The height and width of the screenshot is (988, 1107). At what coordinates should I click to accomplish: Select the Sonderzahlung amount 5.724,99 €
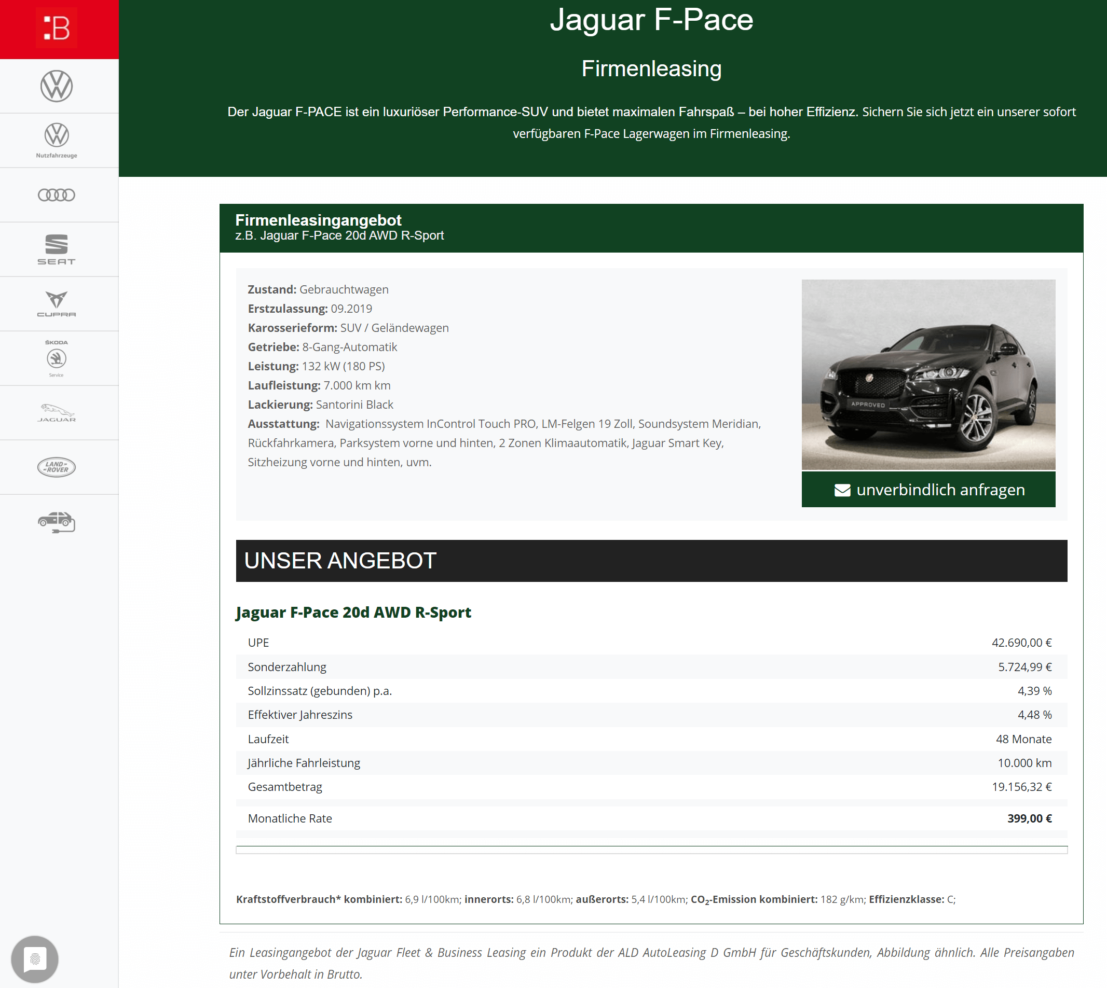coord(1025,667)
